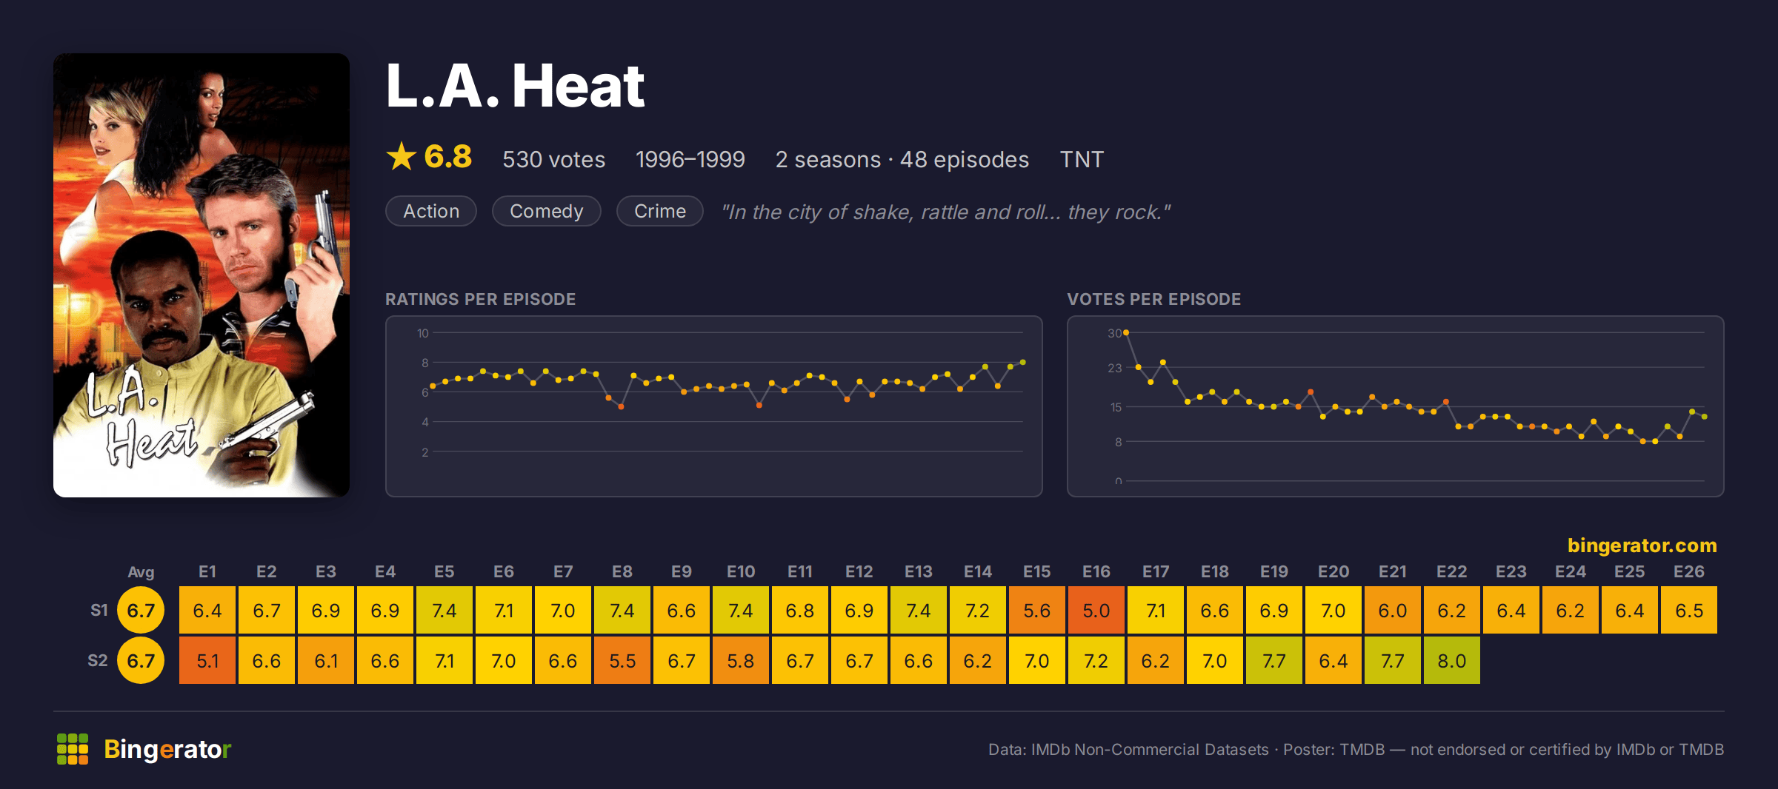Click the first 30-vote point in votes chart
Viewport: 1778px width, 789px height.
click(x=1126, y=333)
